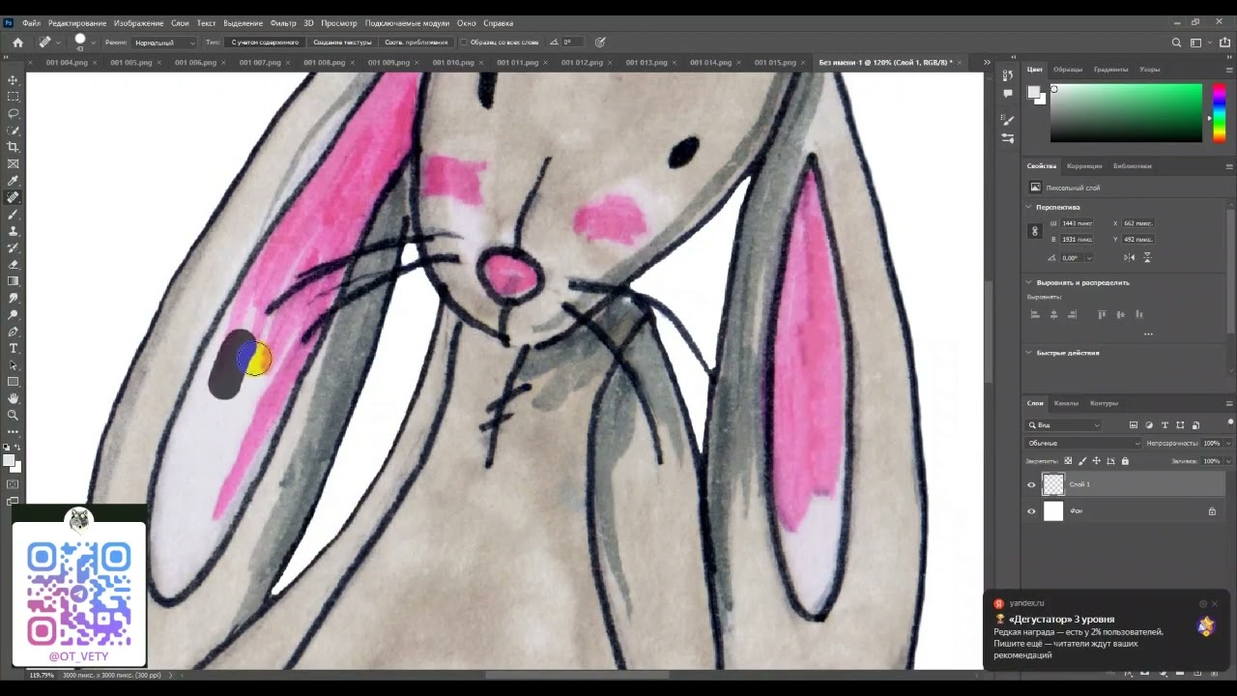Select the Clone Stamp tool
Viewport: 1237px width, 696px height.
coord(13,231)
